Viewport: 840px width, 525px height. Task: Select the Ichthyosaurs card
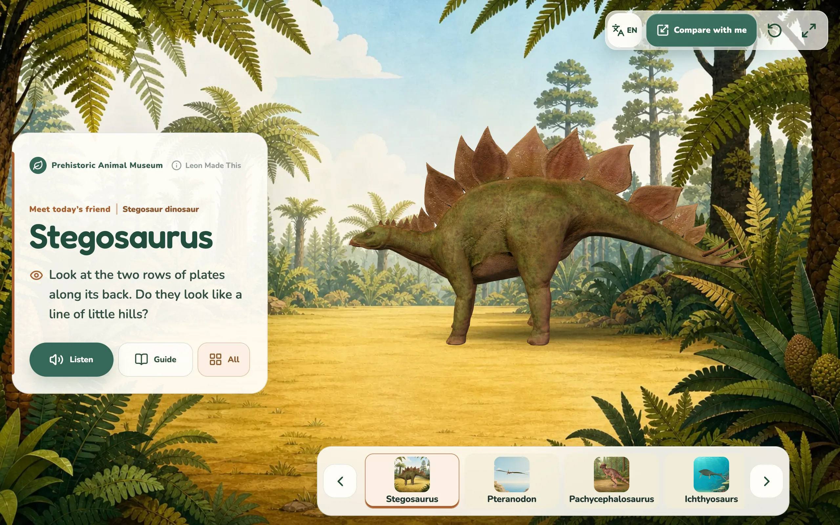pos(711,481)
